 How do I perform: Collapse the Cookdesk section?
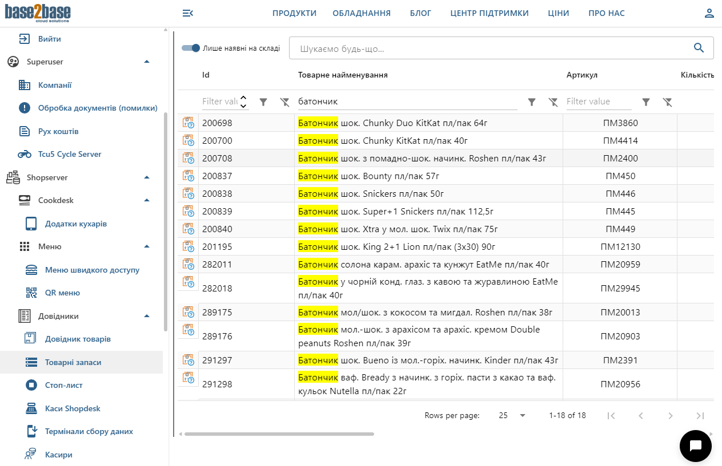point(147,200)
